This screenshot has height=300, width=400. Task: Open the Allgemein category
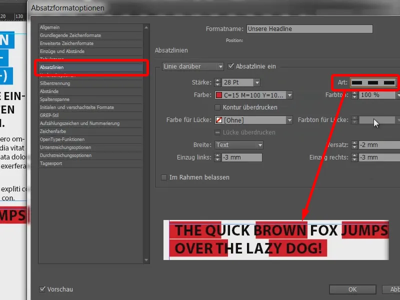click(90, 27)
